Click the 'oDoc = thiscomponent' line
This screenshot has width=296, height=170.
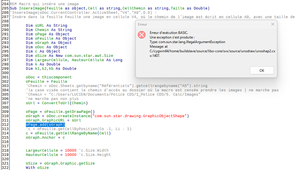tap(49, 77)
